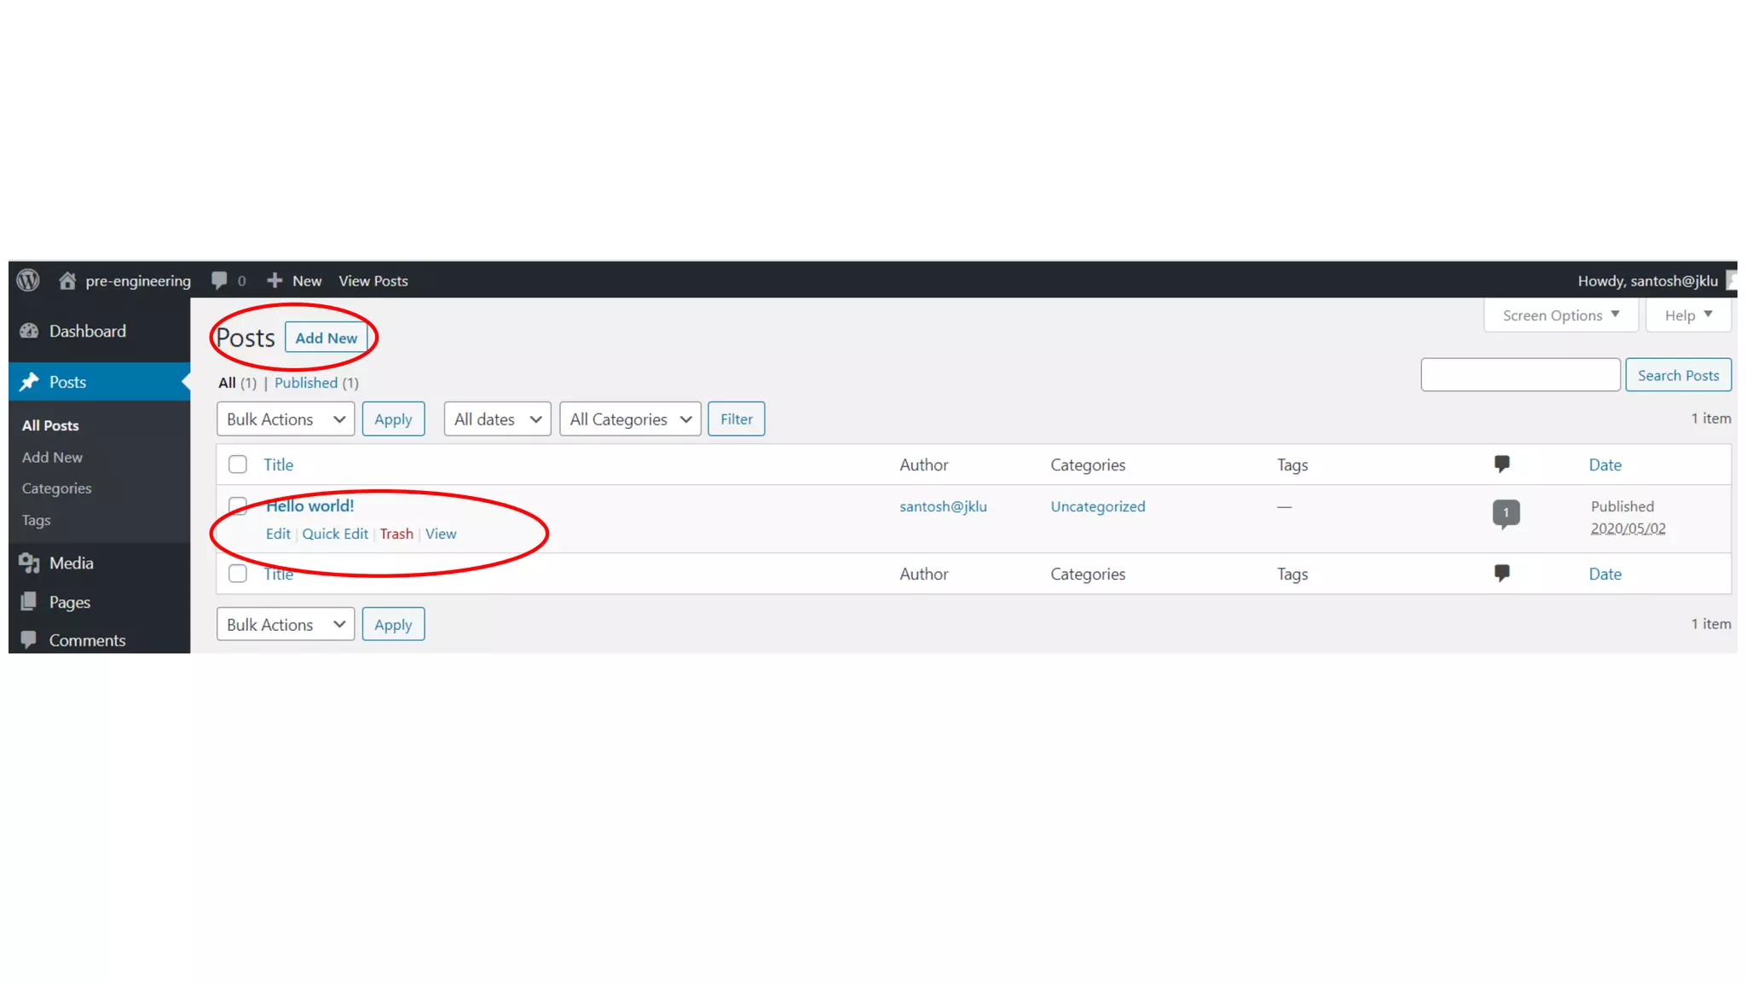Select Categories in Posts submenu
Screen dimensions: 1746x982
tap(56, 488)
